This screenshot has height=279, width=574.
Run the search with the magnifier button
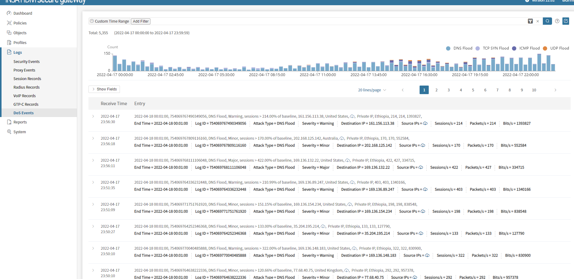547,21
